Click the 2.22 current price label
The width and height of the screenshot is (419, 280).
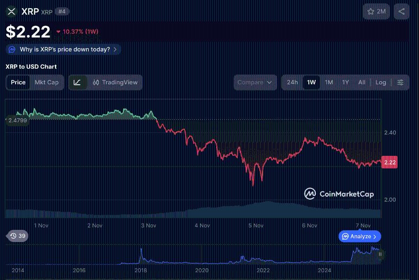click(390, 162)
